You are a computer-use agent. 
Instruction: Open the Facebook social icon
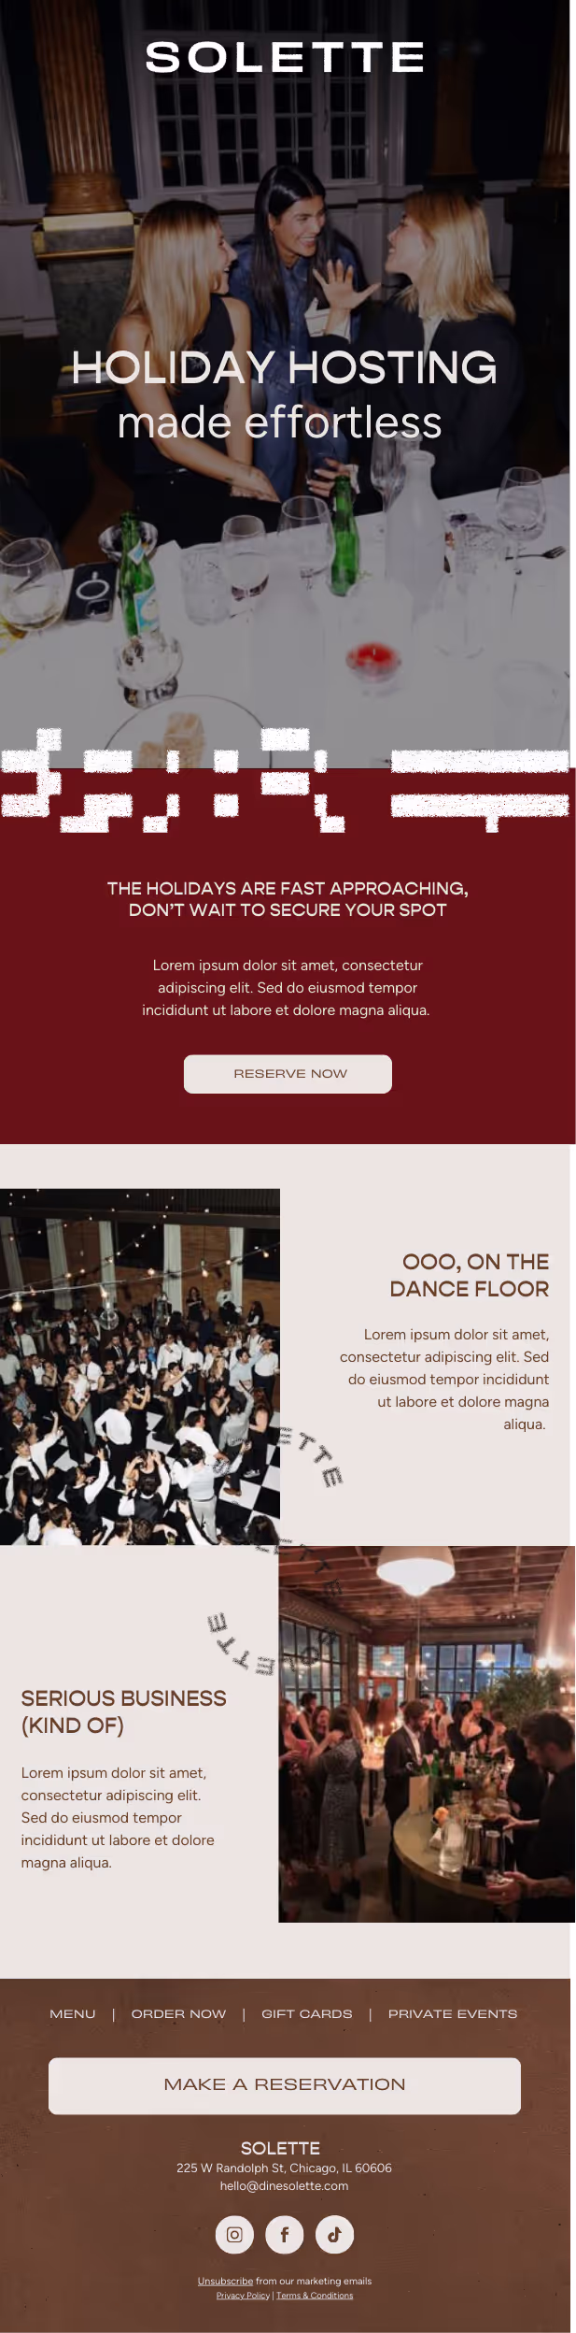(x=285, y=2235)
